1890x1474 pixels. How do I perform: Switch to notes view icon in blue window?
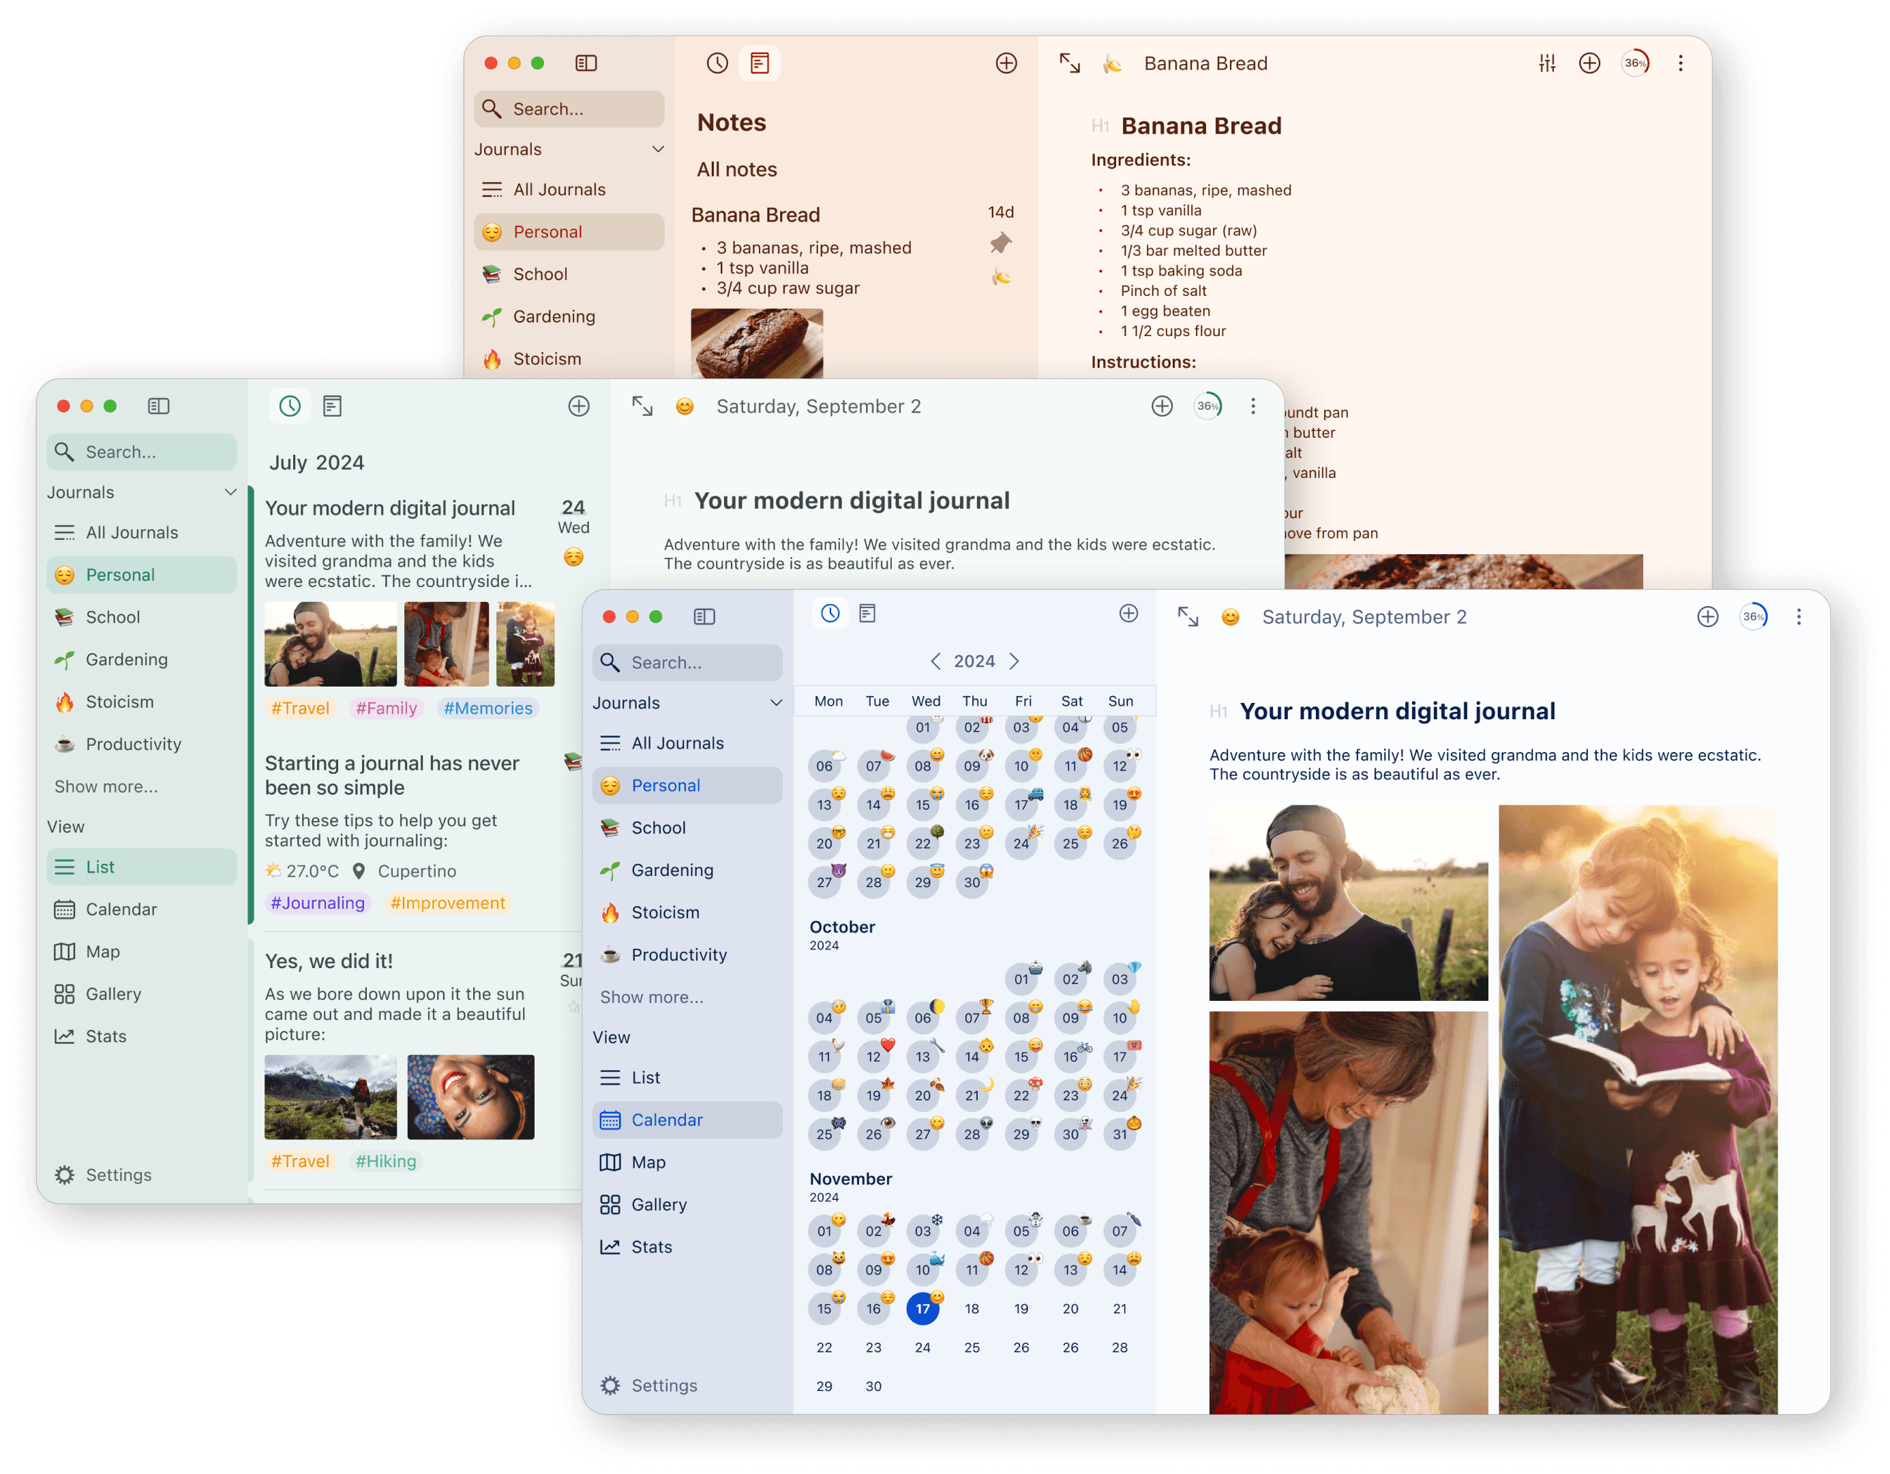867,614
